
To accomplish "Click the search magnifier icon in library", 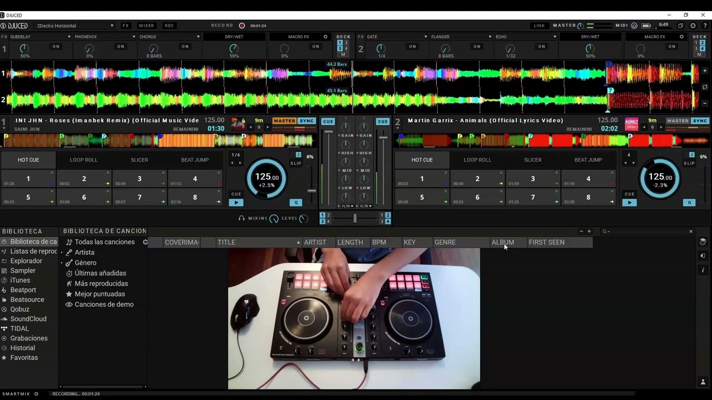I will coord(604,232).
